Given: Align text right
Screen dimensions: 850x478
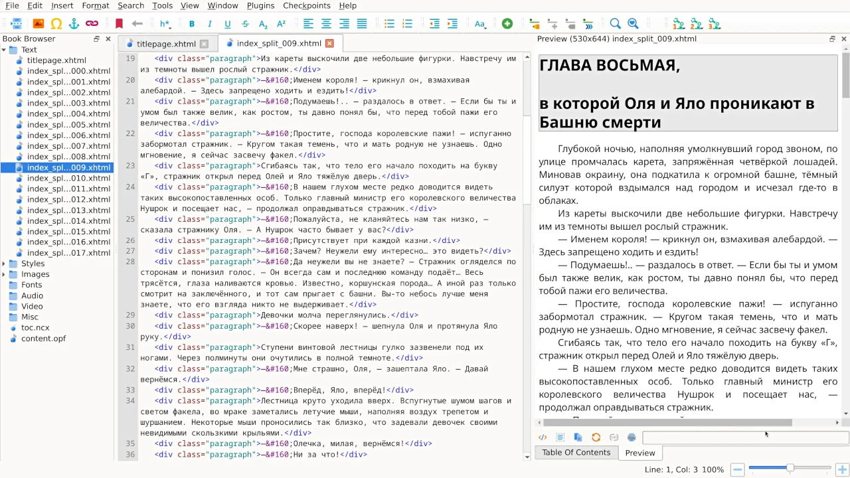Looking at the screenshot, I should [x=344, y=24].
